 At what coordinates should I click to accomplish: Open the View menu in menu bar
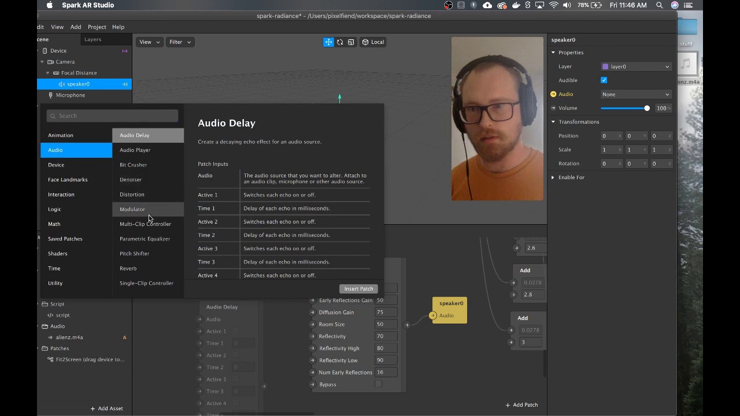pyautogui.click(x=57, y=27)
